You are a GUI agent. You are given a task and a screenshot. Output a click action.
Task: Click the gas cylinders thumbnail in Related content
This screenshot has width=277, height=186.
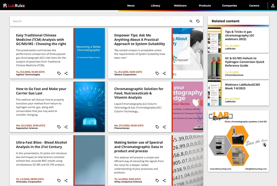[214, 66]
